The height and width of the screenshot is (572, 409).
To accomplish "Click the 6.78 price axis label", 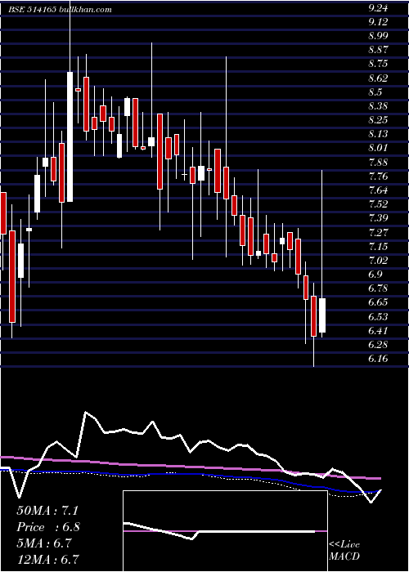I will (377, 288).
